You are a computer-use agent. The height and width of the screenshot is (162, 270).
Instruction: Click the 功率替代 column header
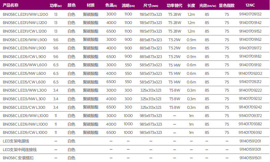174,5
